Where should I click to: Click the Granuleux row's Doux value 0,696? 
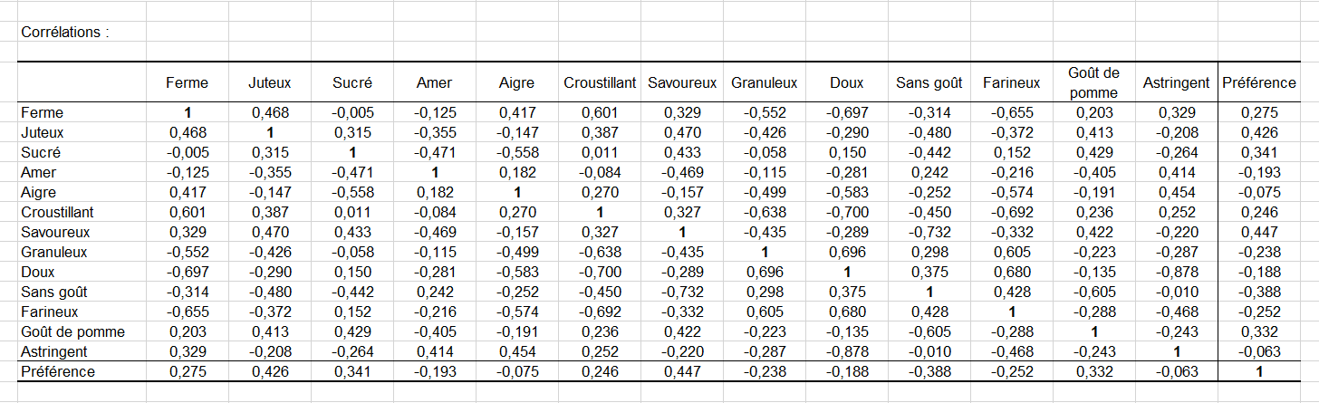click(846, 252)
